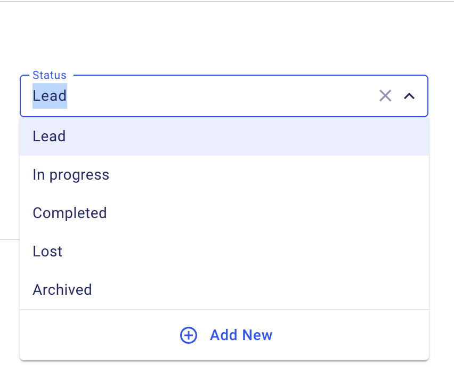Choose the In progress status option

pos(71,175)
